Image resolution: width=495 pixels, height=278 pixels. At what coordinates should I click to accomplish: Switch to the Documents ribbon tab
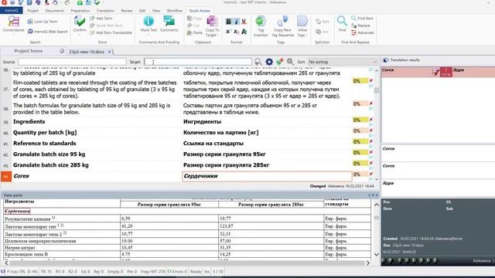[54, 10]
